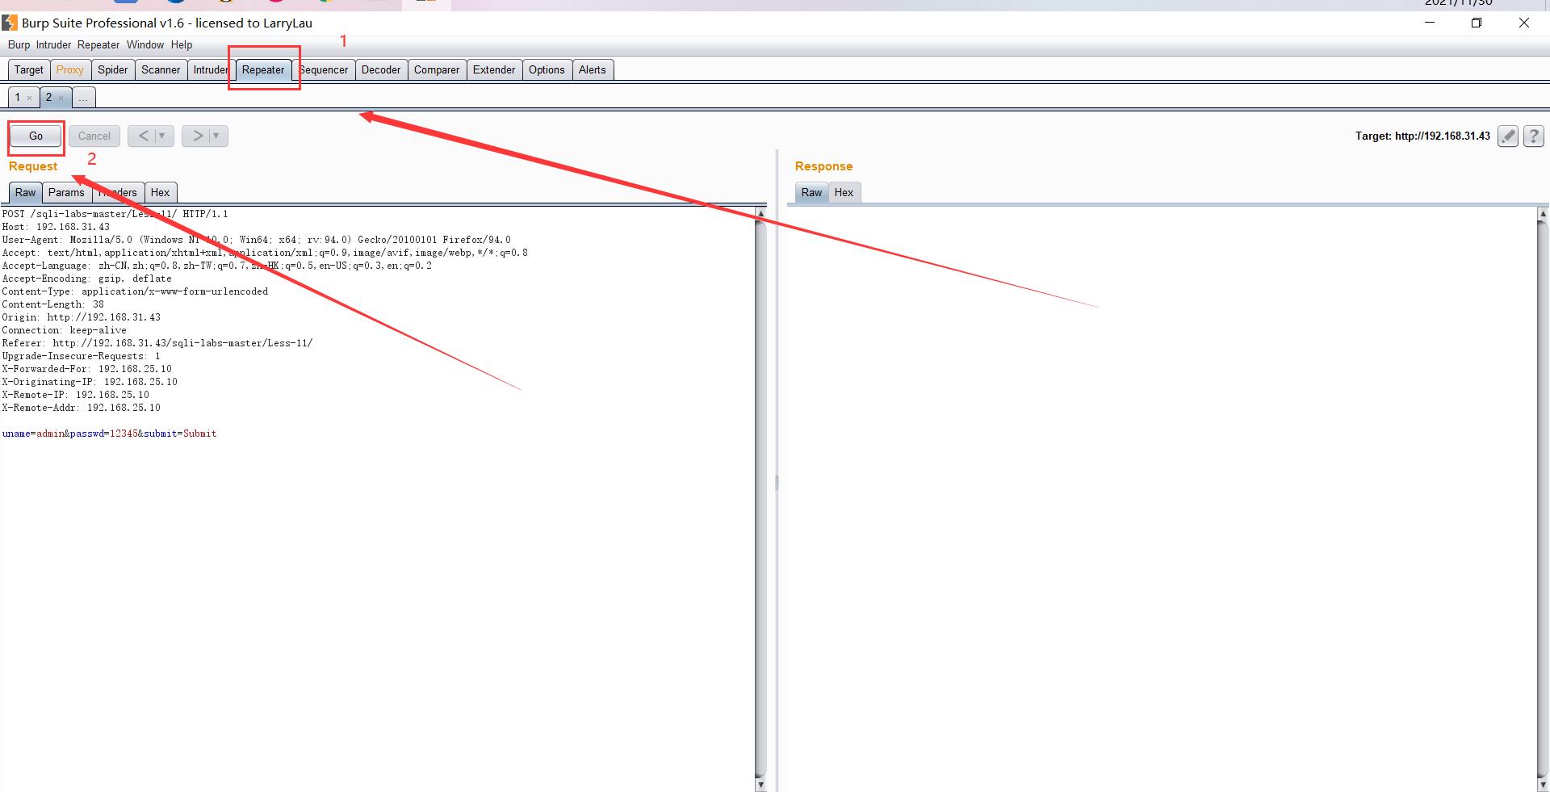
Task: Click the disabled Cancel button
Action: point(94,136)
